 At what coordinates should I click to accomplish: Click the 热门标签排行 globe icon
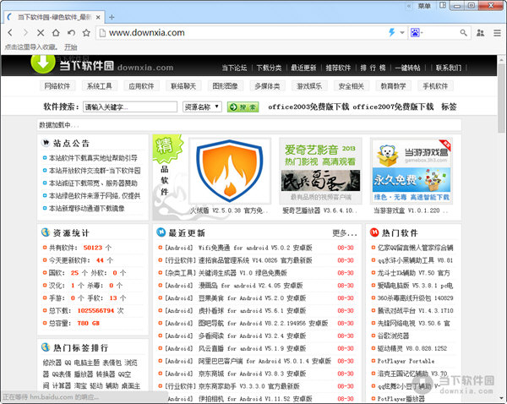pos(46,347)
